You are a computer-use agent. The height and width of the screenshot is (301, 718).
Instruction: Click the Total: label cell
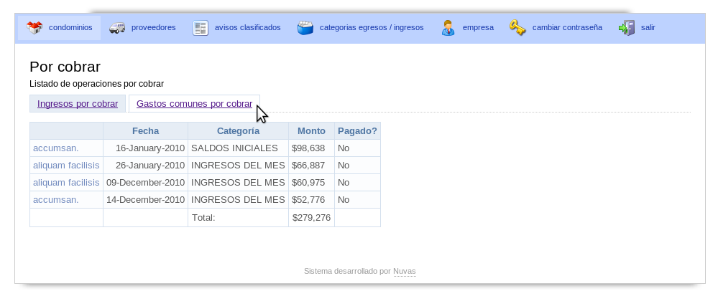coord(238,217)
